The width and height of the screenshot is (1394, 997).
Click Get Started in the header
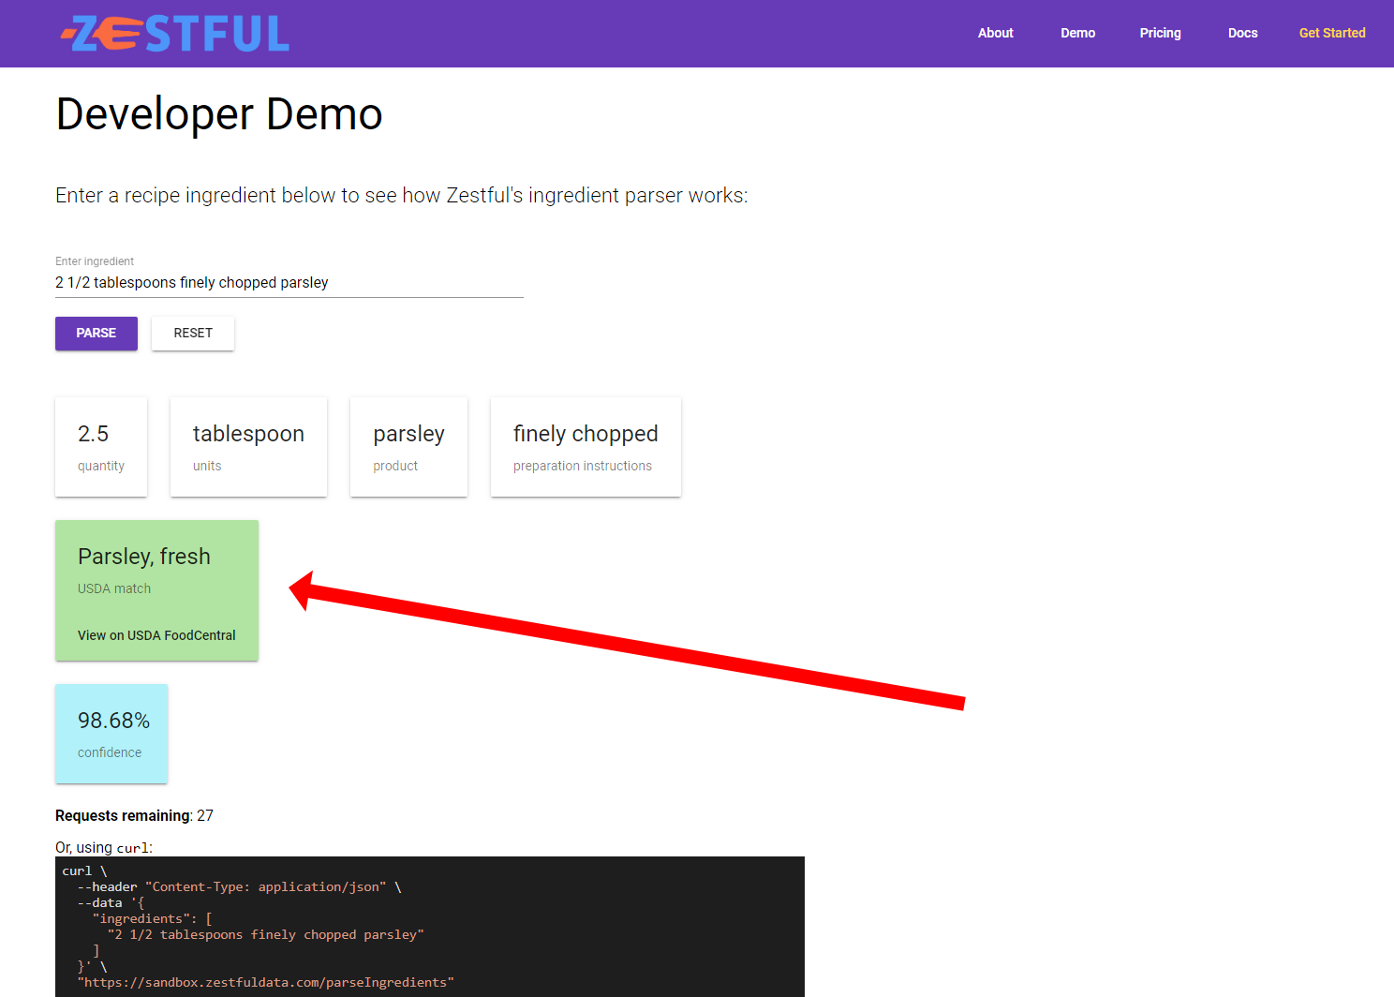[1331, 33]
